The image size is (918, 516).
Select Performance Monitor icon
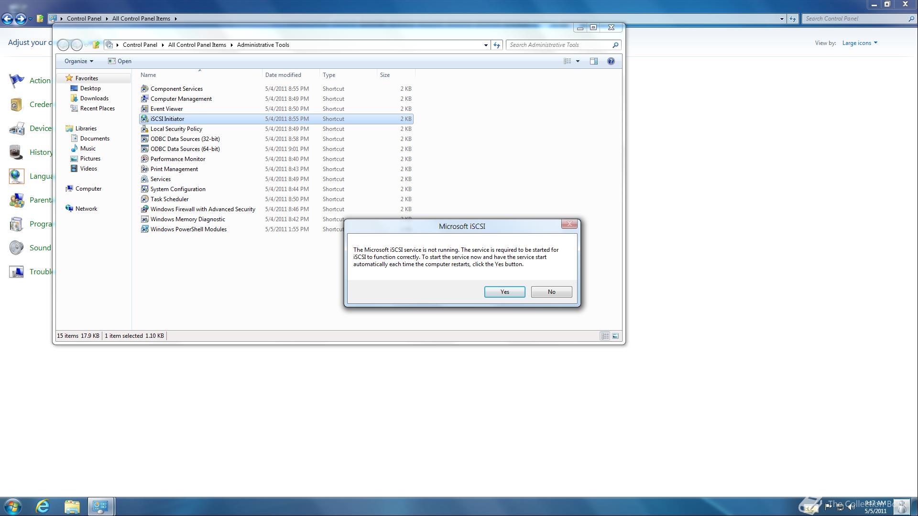tap(144, 159)
